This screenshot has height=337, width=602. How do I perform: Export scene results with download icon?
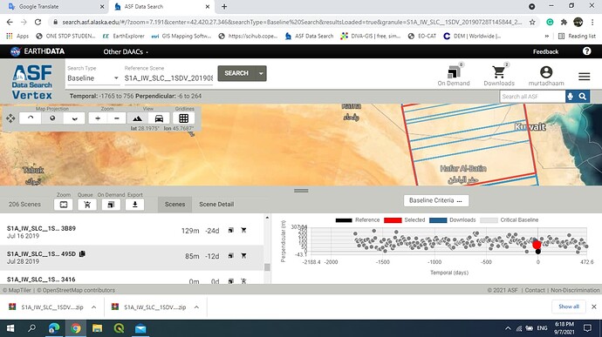point(134,205)
